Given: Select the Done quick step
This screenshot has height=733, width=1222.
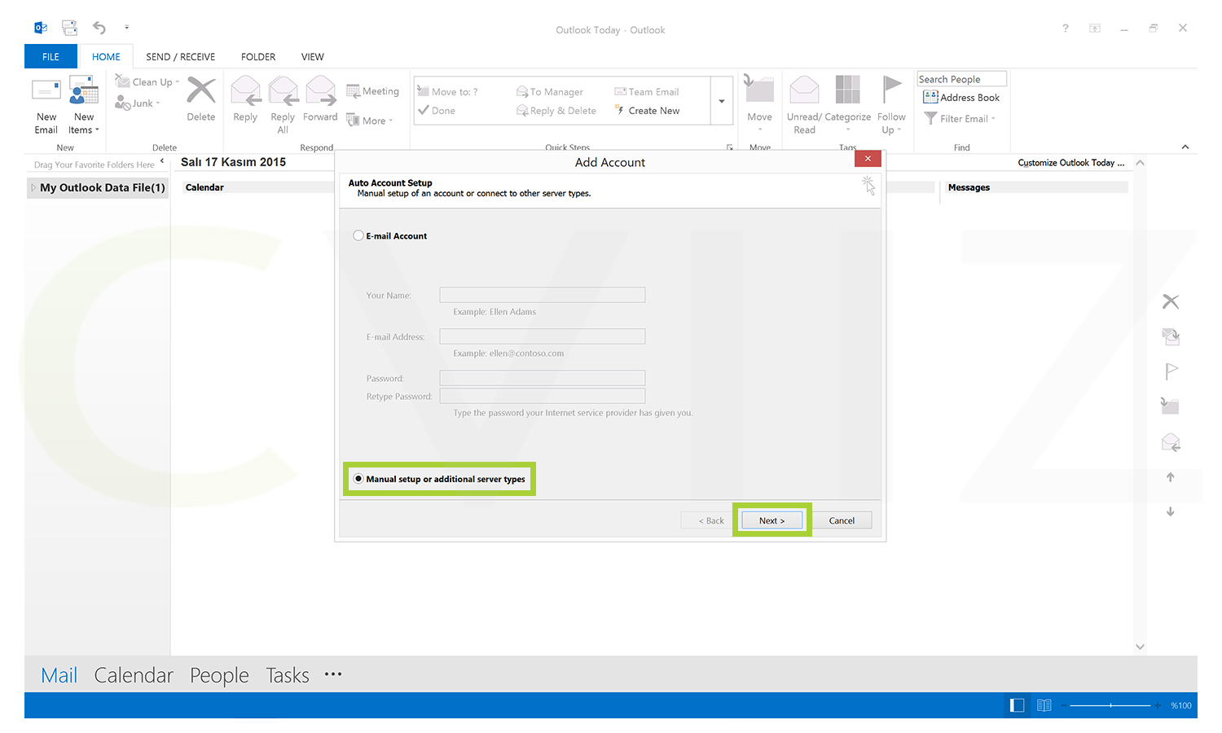Looking at the screenshot, I should pos(437,110).
